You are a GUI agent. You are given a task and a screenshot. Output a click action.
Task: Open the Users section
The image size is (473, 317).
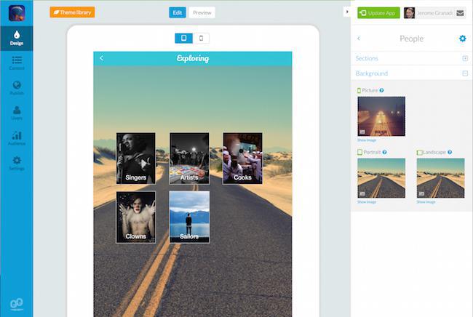coord(16,113)
